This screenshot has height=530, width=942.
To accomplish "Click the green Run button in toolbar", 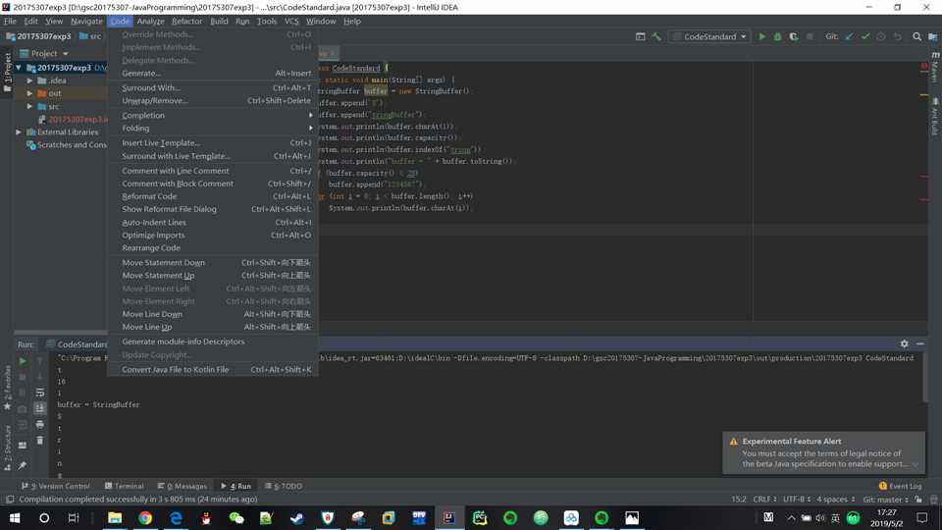I will point(761,36).
